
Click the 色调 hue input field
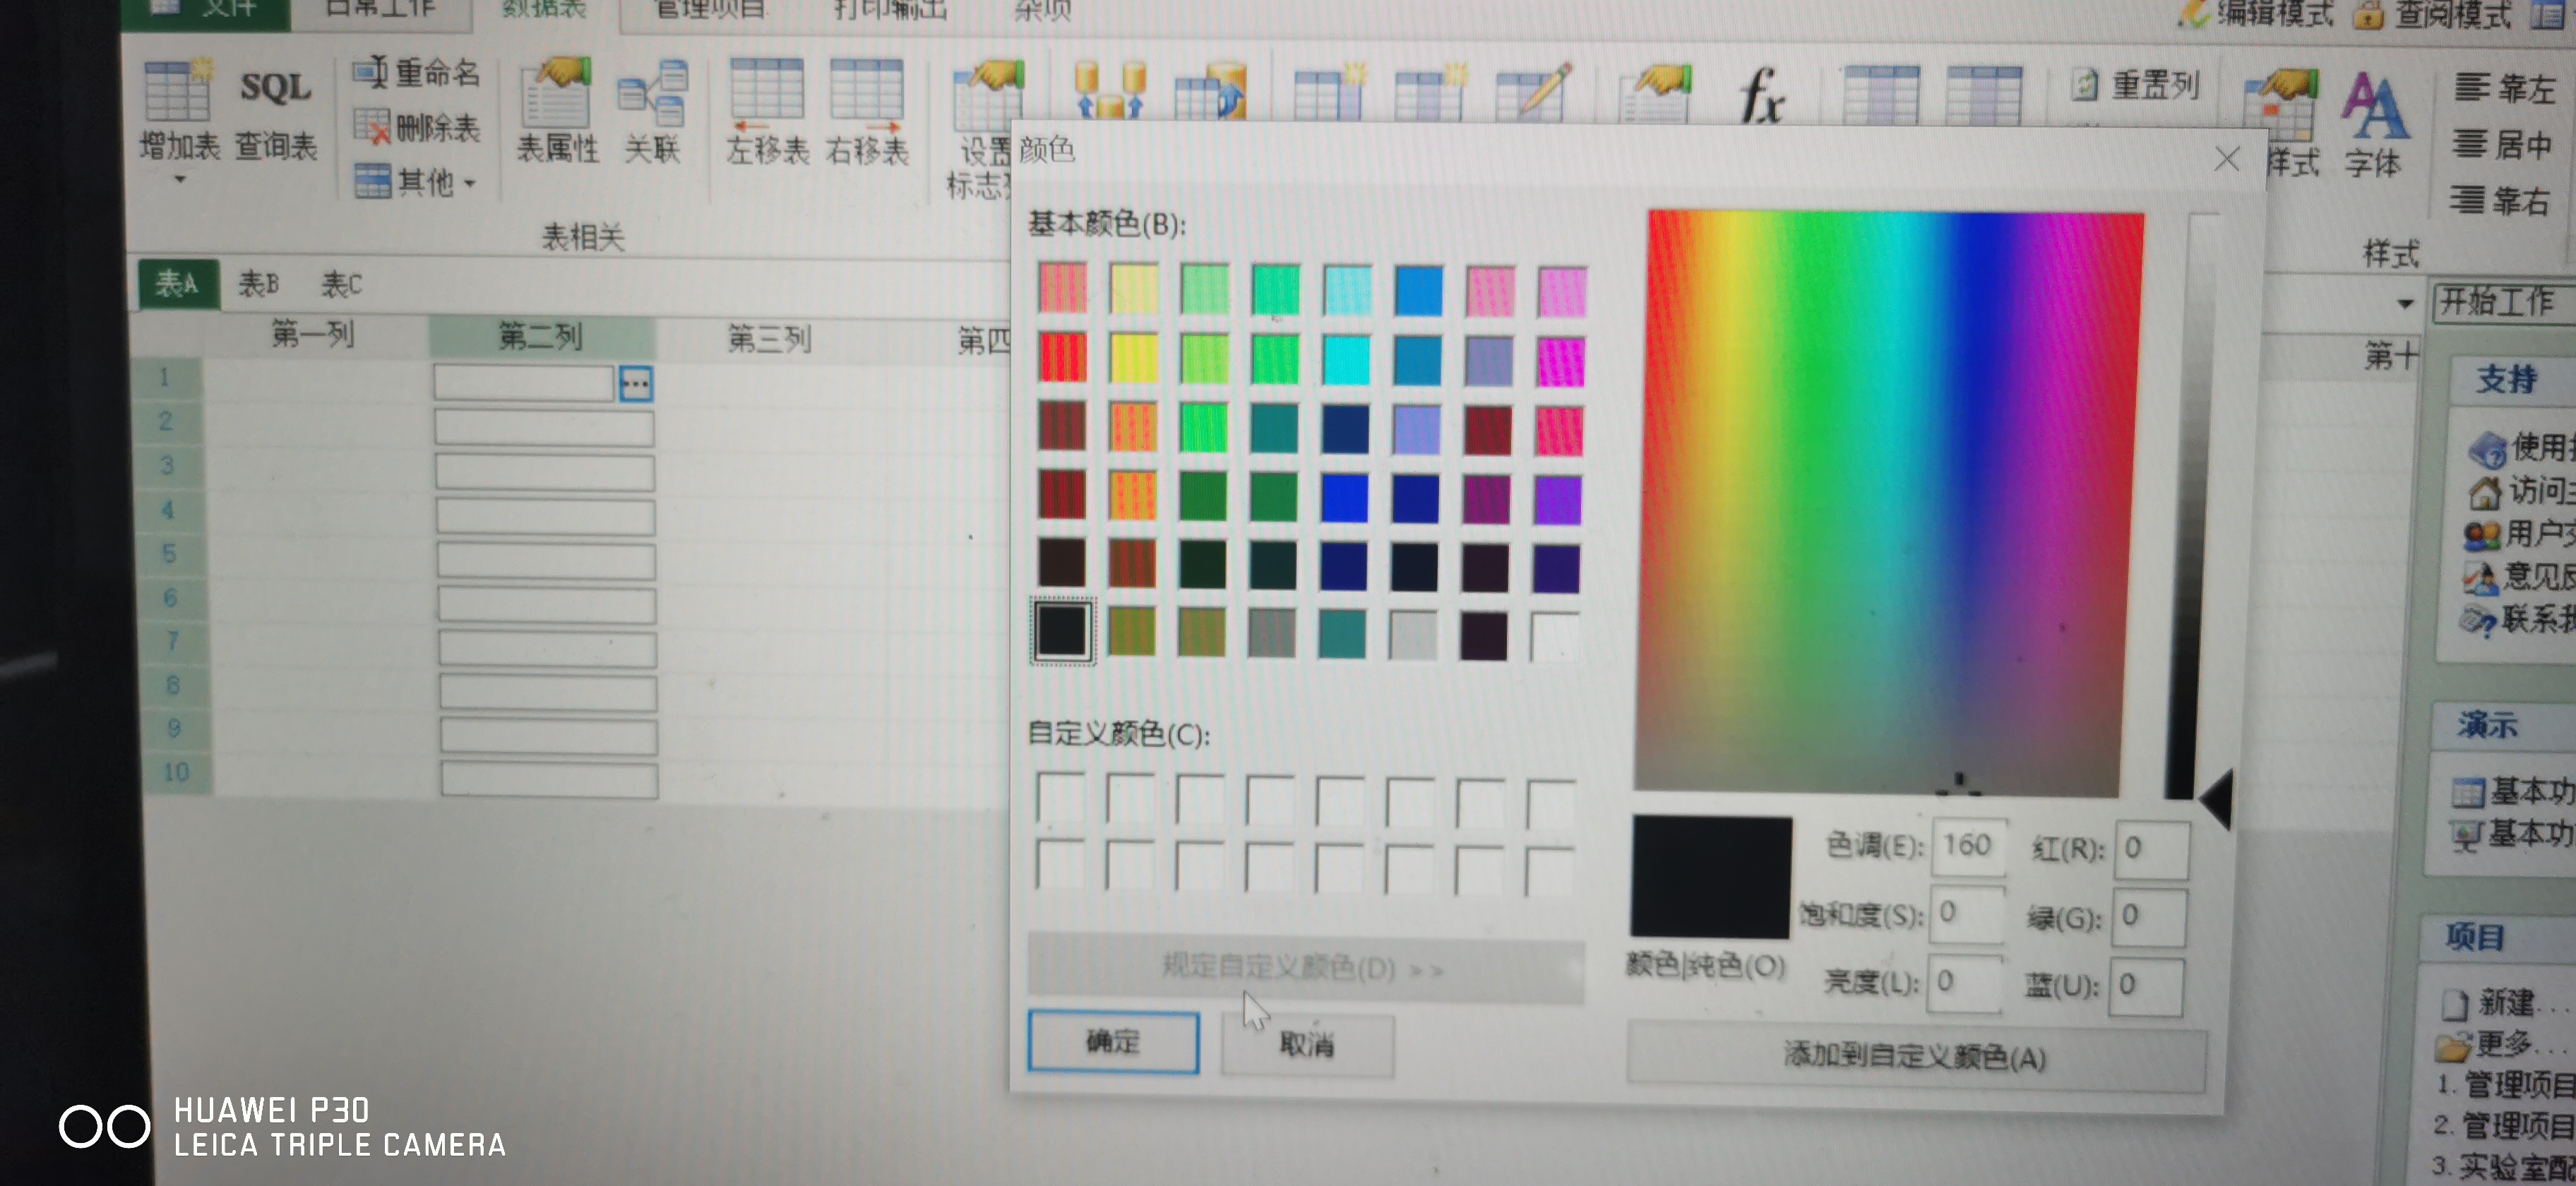[1969, 846]
